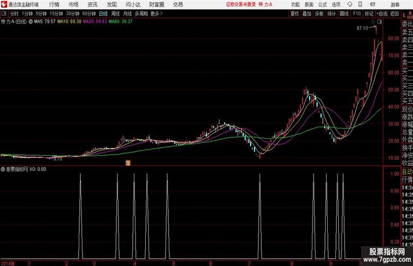This screenshot has height=266, width=413.
Task: Click the MA60: 39.37 indicator label
Action: (120, 22)
